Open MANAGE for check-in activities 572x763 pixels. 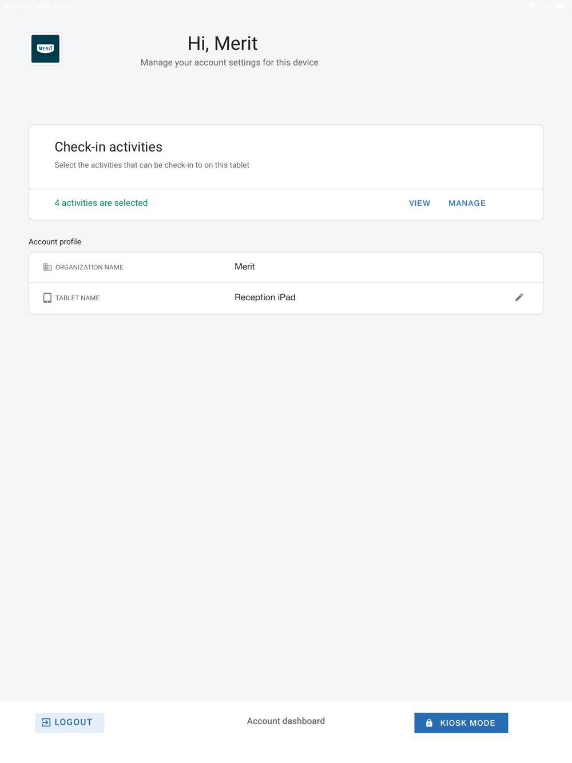pyautogui.click(x=467, y=203)
